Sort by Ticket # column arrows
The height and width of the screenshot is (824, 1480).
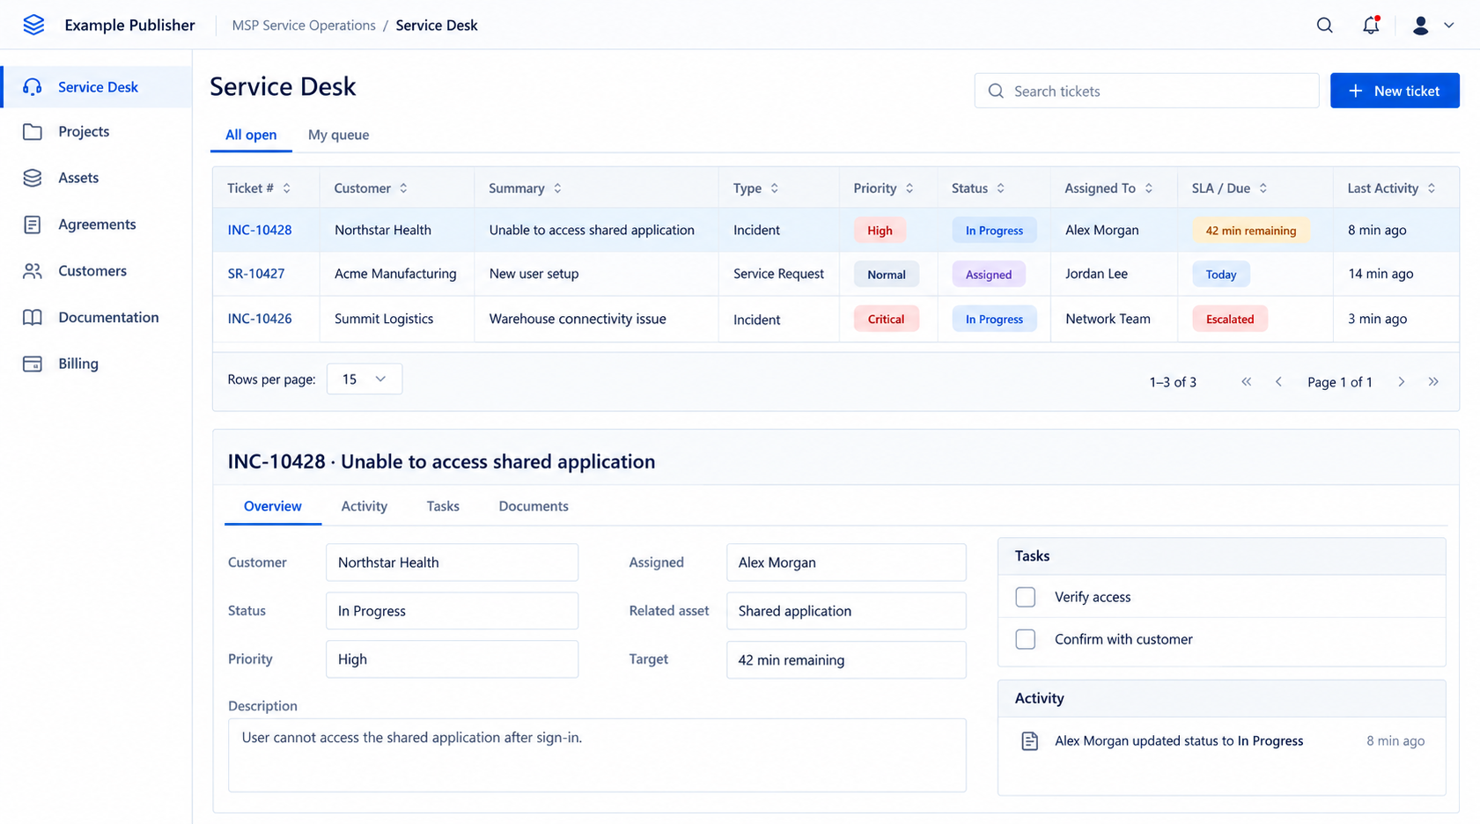pos(286,188)
